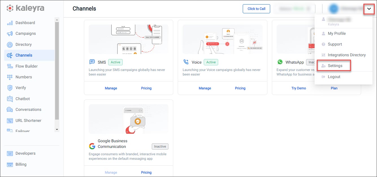Click the Conversations label in sidebar
The width and height of the screenshot is (377, 177).
28,109
